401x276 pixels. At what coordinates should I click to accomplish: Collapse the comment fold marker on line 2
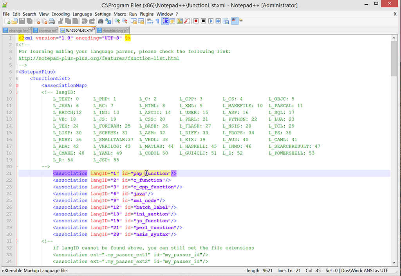pyautogui.click(x=16, y=45)
